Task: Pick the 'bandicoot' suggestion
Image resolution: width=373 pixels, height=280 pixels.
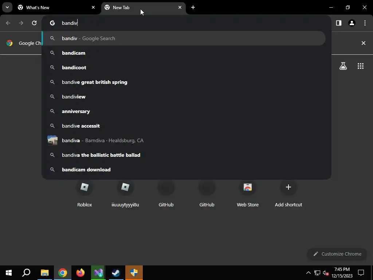Action: (x=184, y=67)
